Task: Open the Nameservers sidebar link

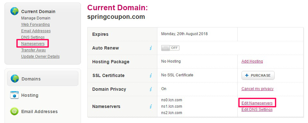Action: coord(33,43)
